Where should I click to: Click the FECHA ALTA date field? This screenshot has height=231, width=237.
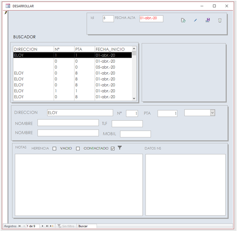point(151,19)
